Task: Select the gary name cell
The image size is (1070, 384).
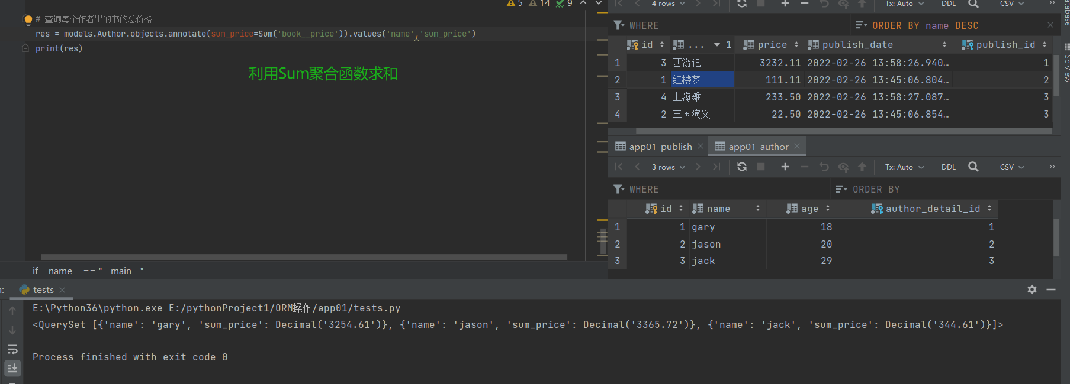Action: click(x=727, y=227)
